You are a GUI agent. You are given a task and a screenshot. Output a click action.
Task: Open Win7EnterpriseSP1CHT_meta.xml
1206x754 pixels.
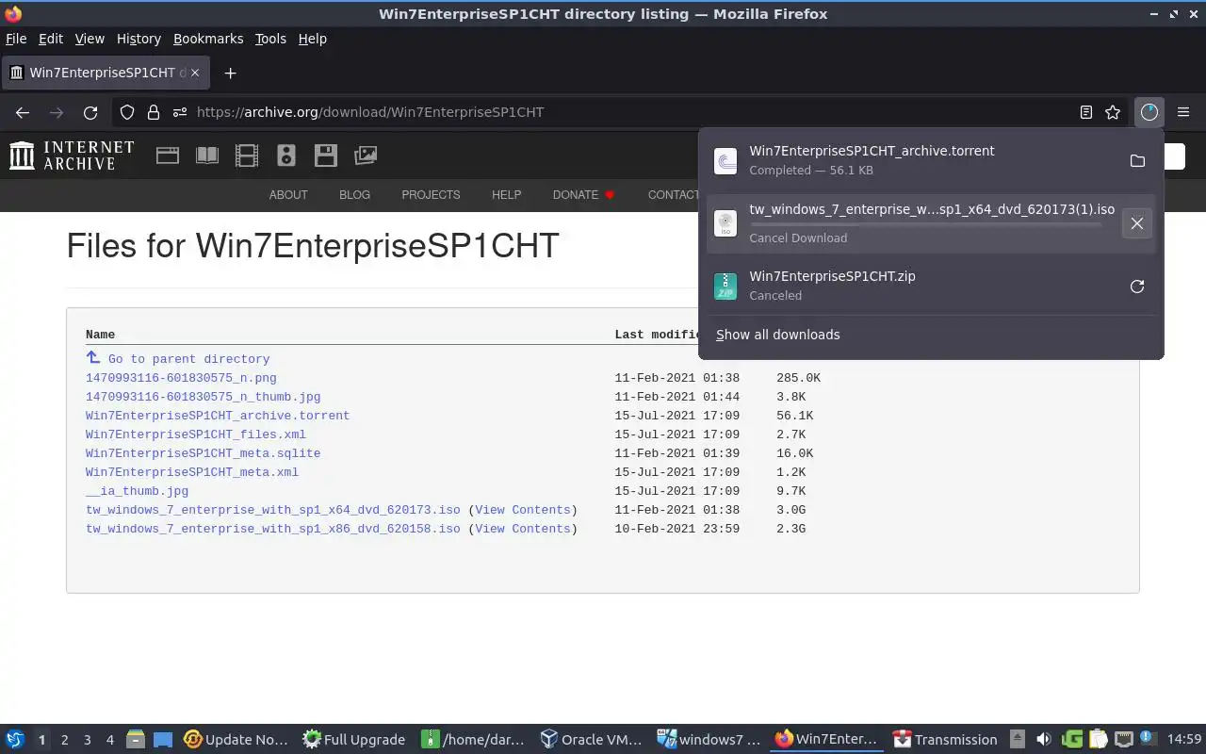pyautogui.click(x=192, y=472)
